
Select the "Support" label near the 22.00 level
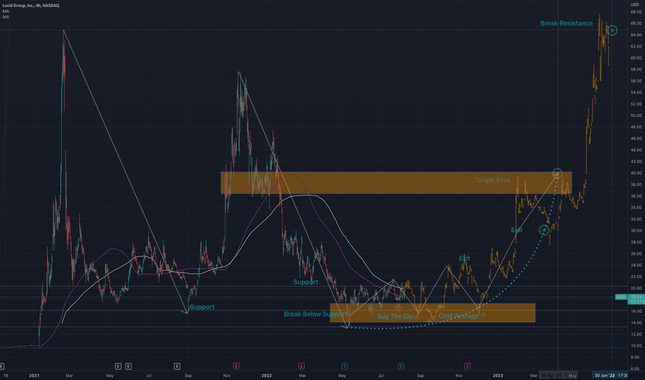[306, 282]
